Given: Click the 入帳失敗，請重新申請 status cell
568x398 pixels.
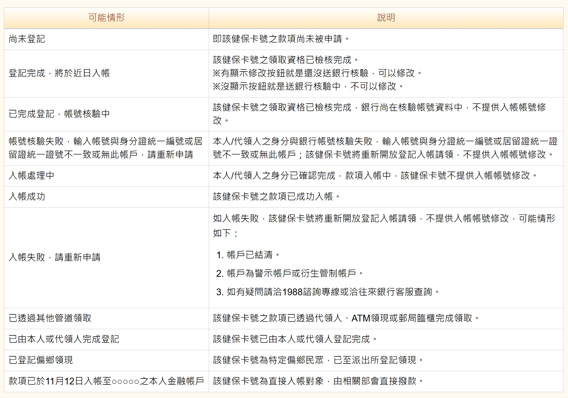Looking at the screenshot, I should pyautogui.click(x=55, y=257).
